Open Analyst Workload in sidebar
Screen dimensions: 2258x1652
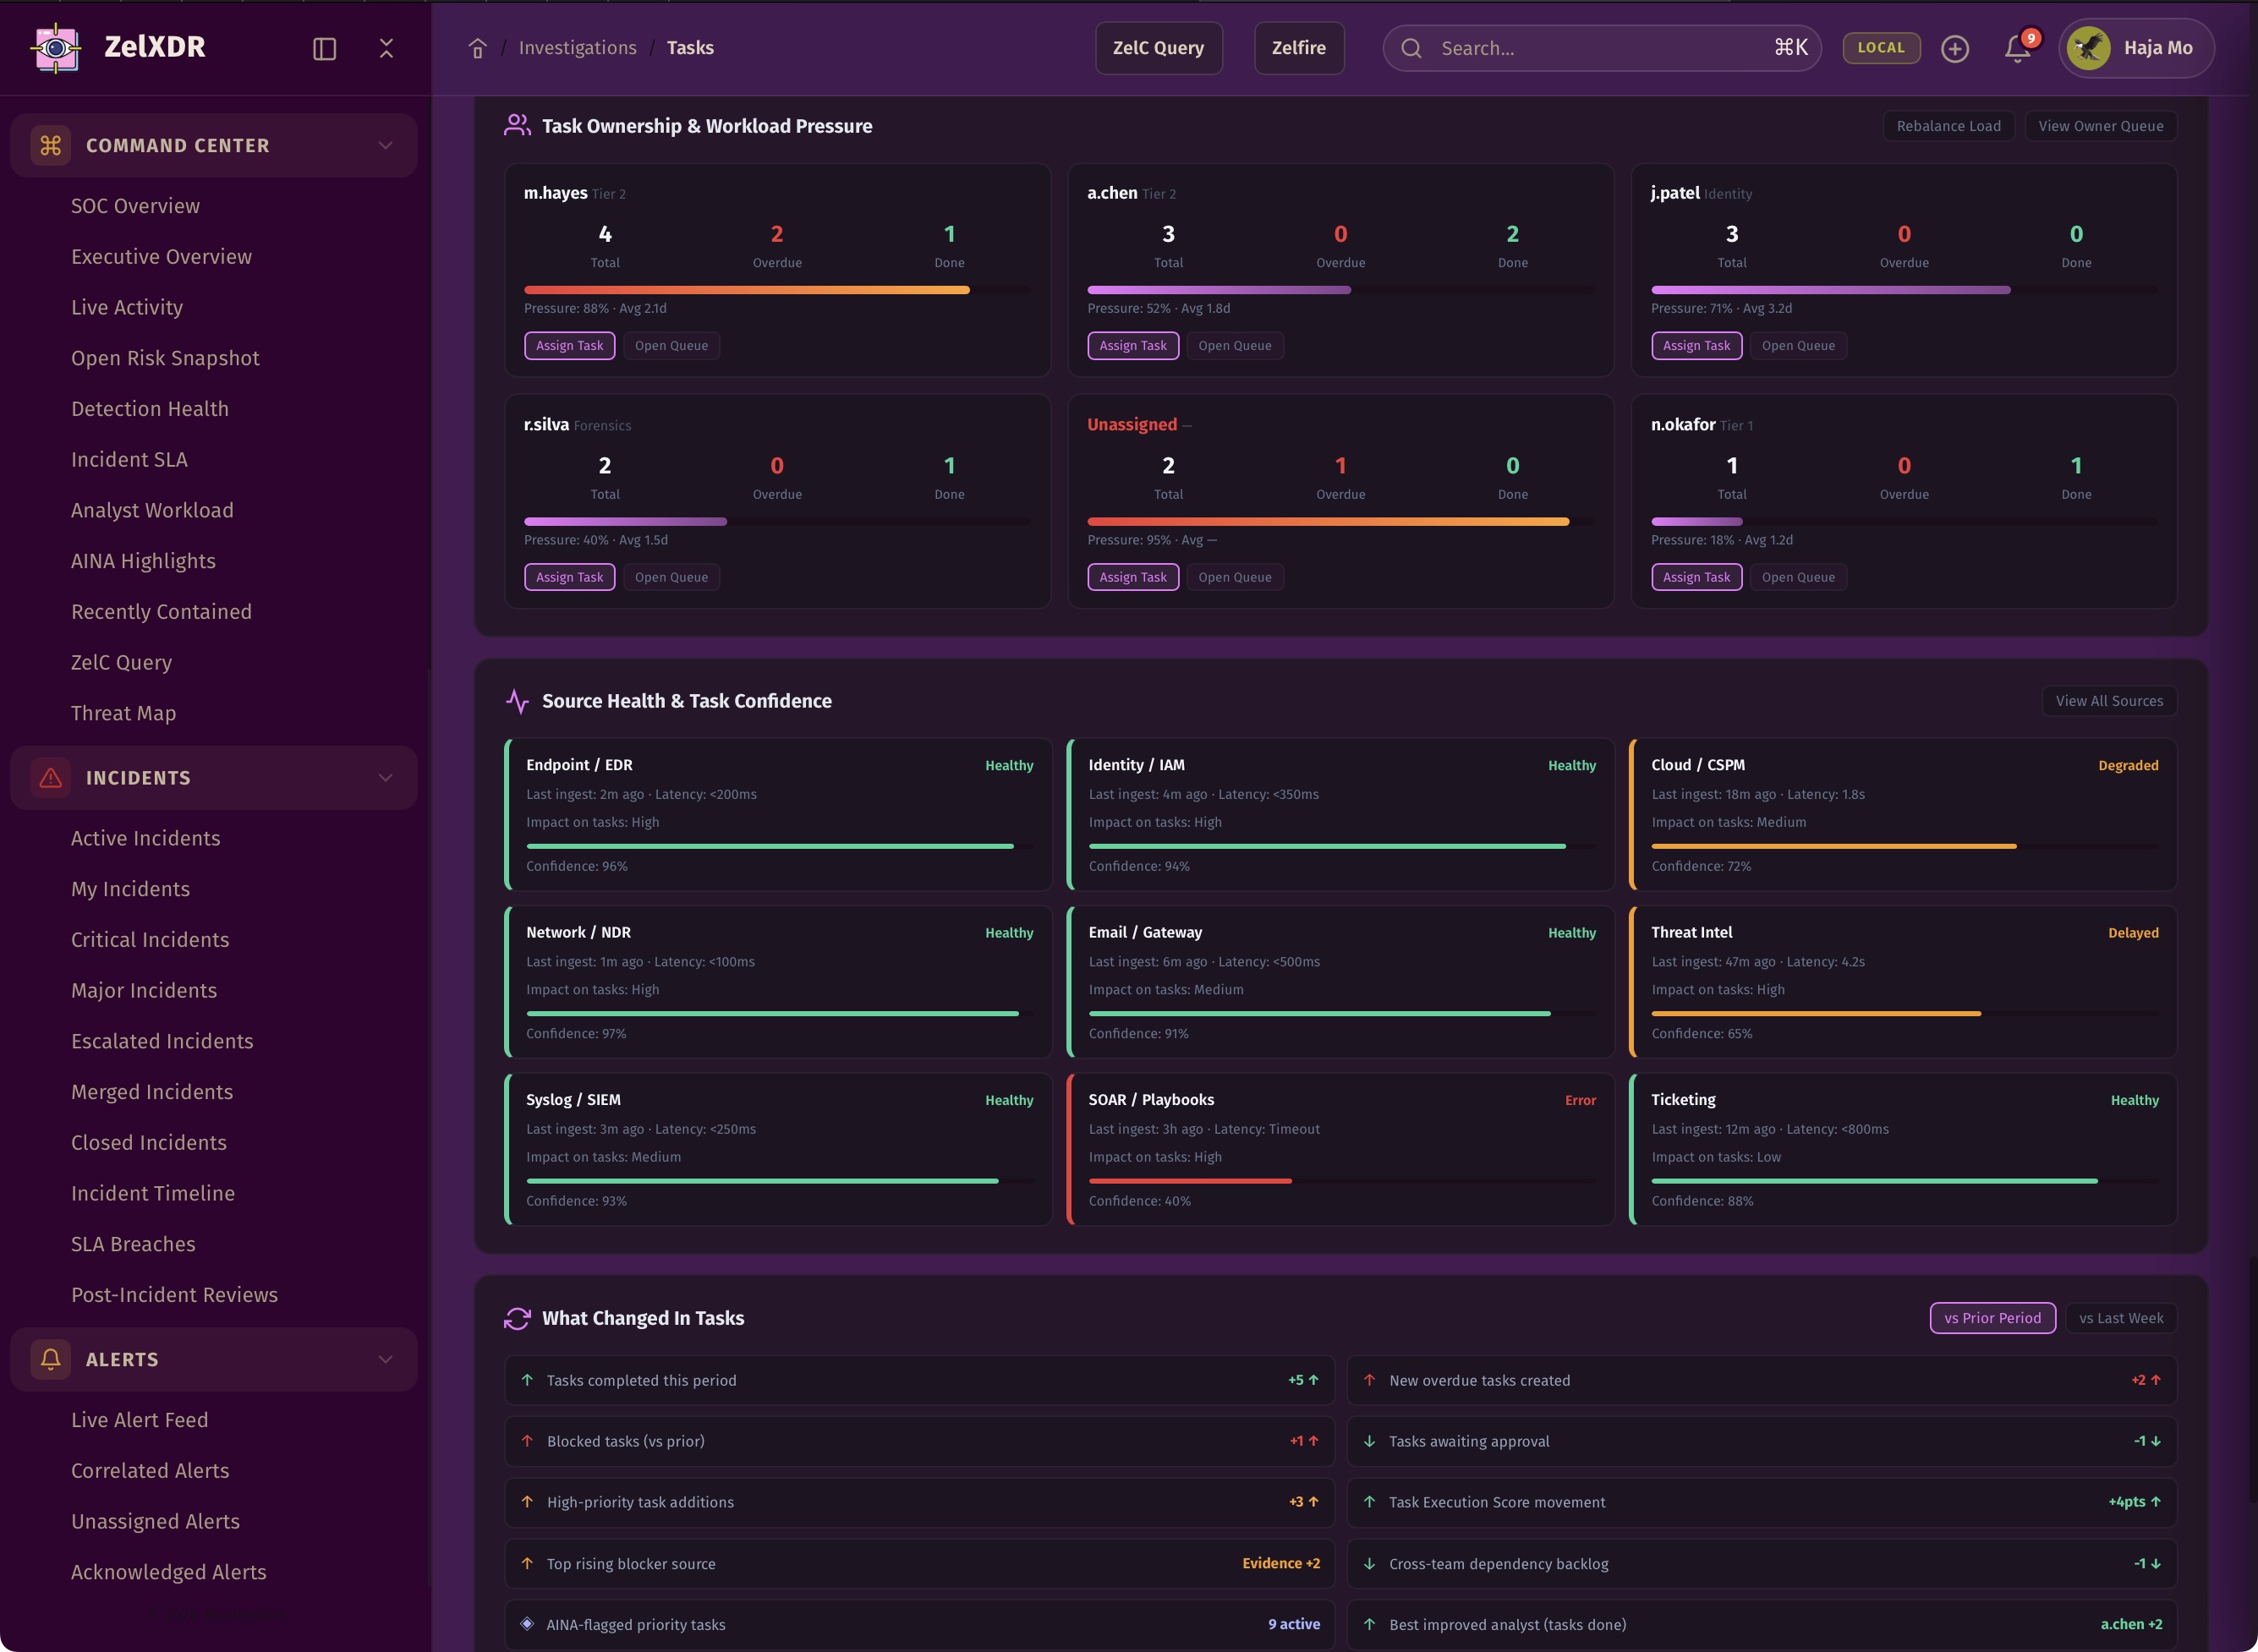tap(152, 510)
